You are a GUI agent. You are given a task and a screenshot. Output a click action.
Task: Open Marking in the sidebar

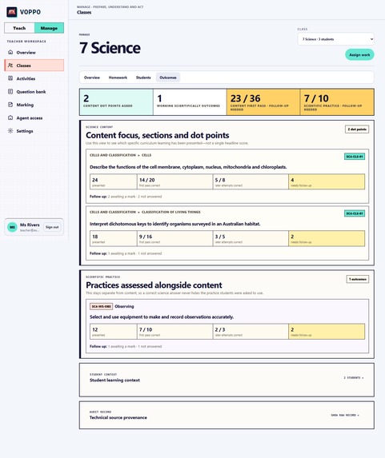34,105
